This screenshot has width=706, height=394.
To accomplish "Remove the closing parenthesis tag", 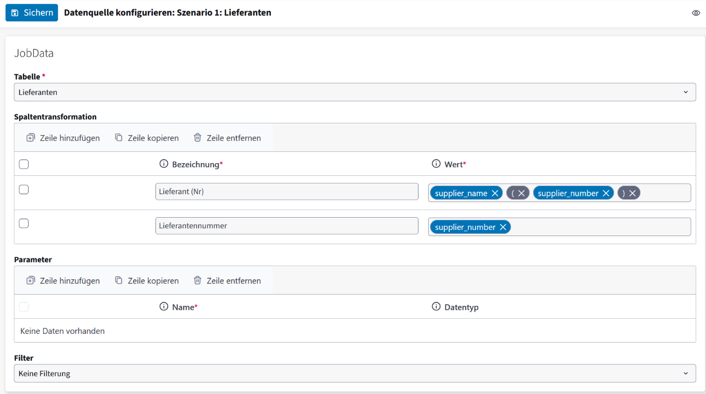I will pyautogui.click(x=632, y=193).
